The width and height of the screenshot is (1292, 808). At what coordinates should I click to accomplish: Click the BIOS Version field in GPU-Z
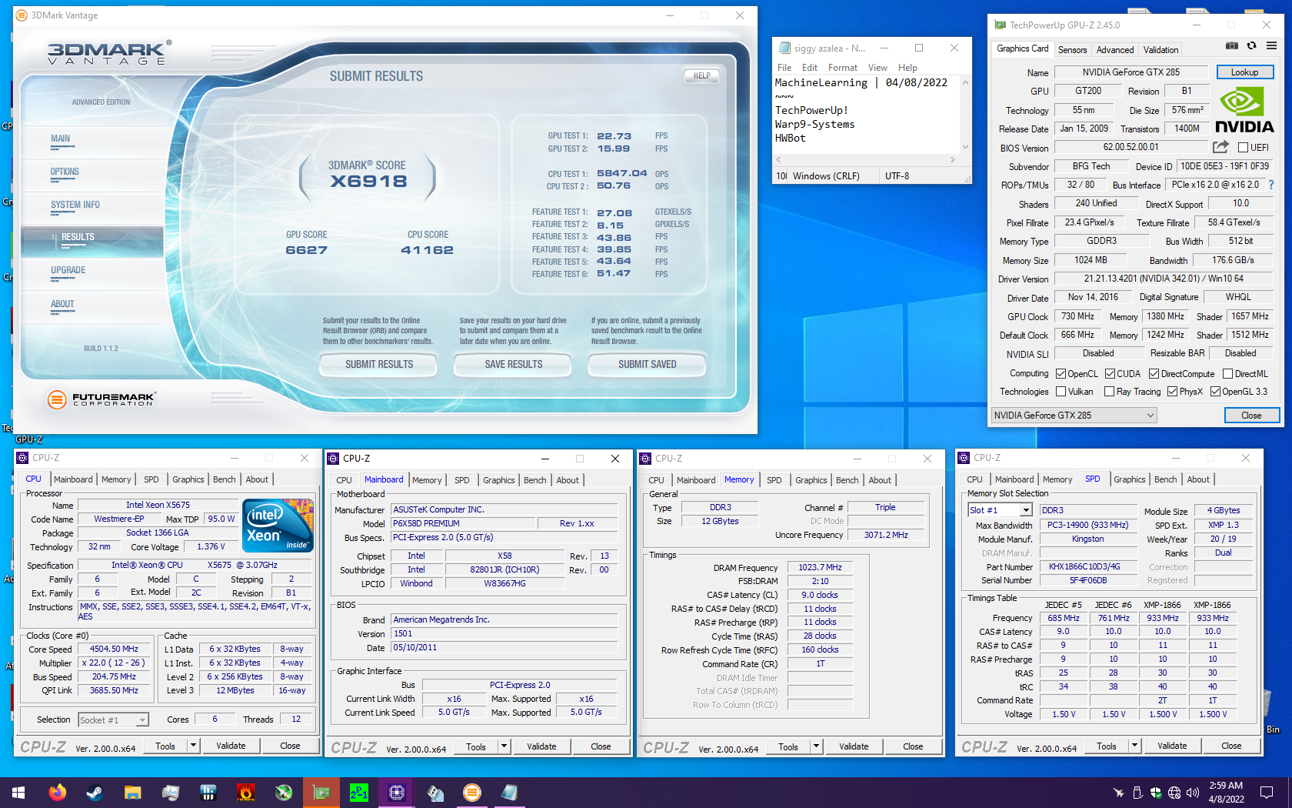pos(1130,147)
